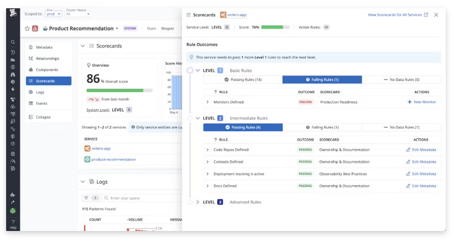Switch Level 1 to No Data Rules (0)
Image resolution: width=454 pixels, height=242 pixels.
401,80
